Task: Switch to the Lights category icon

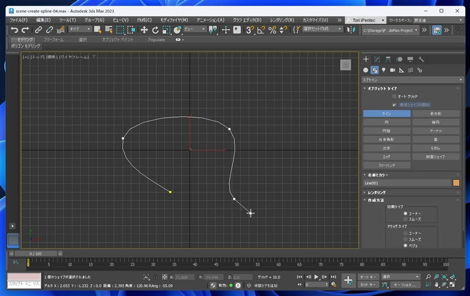Action: pos(384,70)
